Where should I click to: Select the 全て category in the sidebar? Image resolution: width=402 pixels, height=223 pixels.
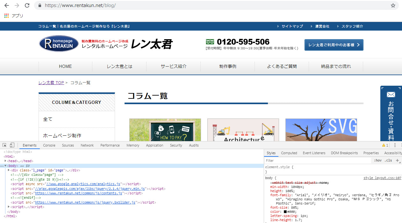click(x=77, y=119)
